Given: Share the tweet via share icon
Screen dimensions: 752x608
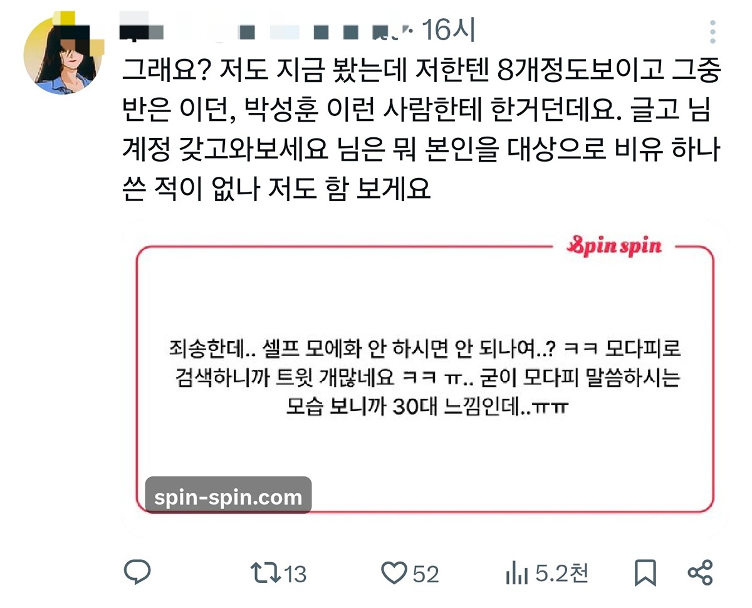Looking at the screenshot, I should click(x=700, y=572).
